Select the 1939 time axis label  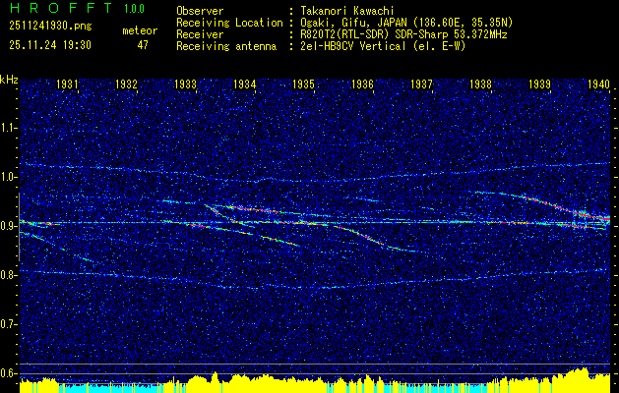click(x=539, y=84)
